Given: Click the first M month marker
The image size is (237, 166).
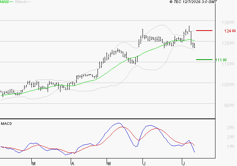Looking at the screenshot, I should (x=34, y=164).
